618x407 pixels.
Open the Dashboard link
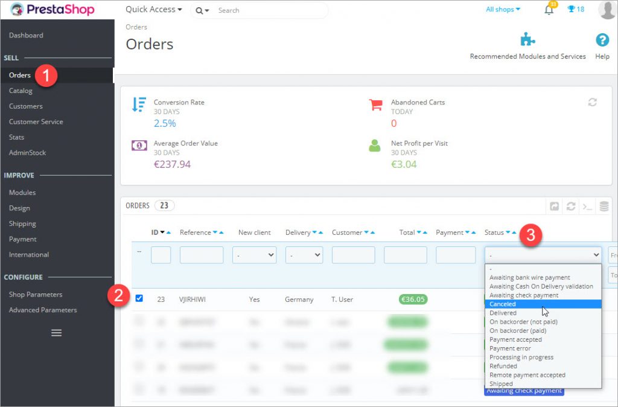pyautogui.click(x=26, y=35)
